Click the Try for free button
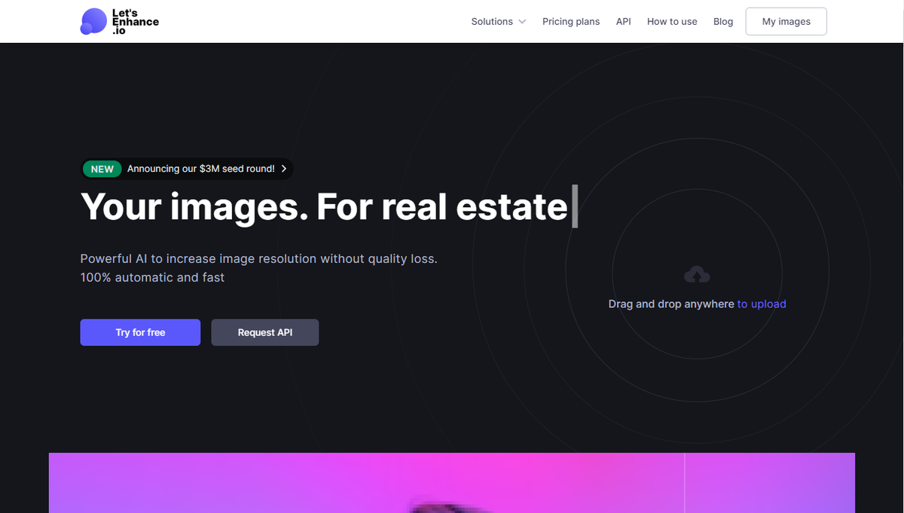 tap(140, 332)
